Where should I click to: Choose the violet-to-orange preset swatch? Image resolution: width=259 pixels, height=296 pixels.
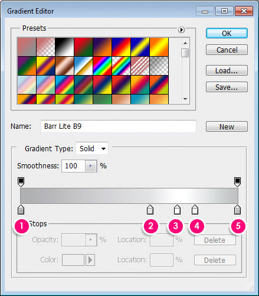pos(102,47)
